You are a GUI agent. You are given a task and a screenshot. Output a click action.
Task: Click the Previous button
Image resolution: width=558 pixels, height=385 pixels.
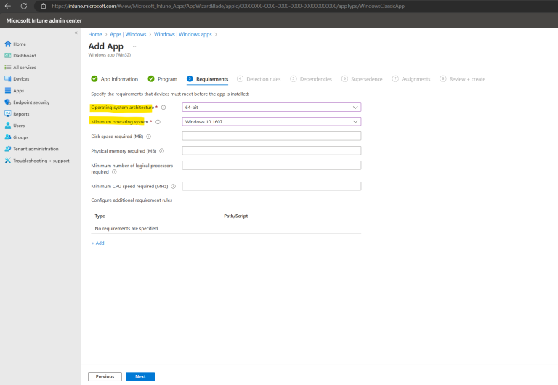pos(105,376)
